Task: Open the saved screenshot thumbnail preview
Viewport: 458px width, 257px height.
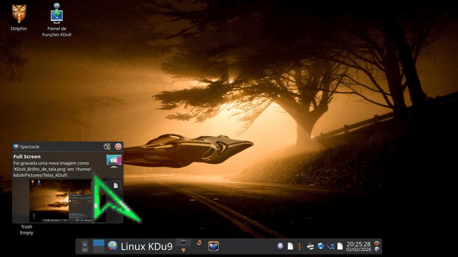Action: pyautogui.click(x=60, y=201)
